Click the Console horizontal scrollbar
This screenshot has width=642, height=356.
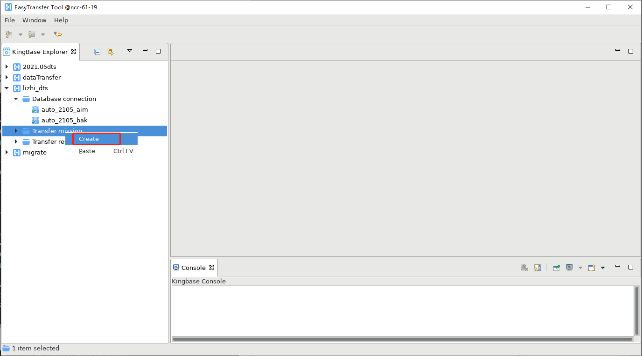(402, 339)
